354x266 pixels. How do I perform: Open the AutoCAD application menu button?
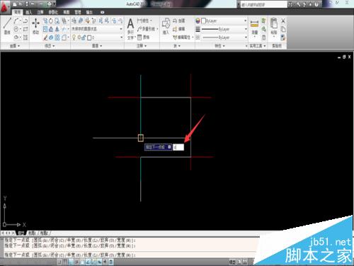[5, 7]
